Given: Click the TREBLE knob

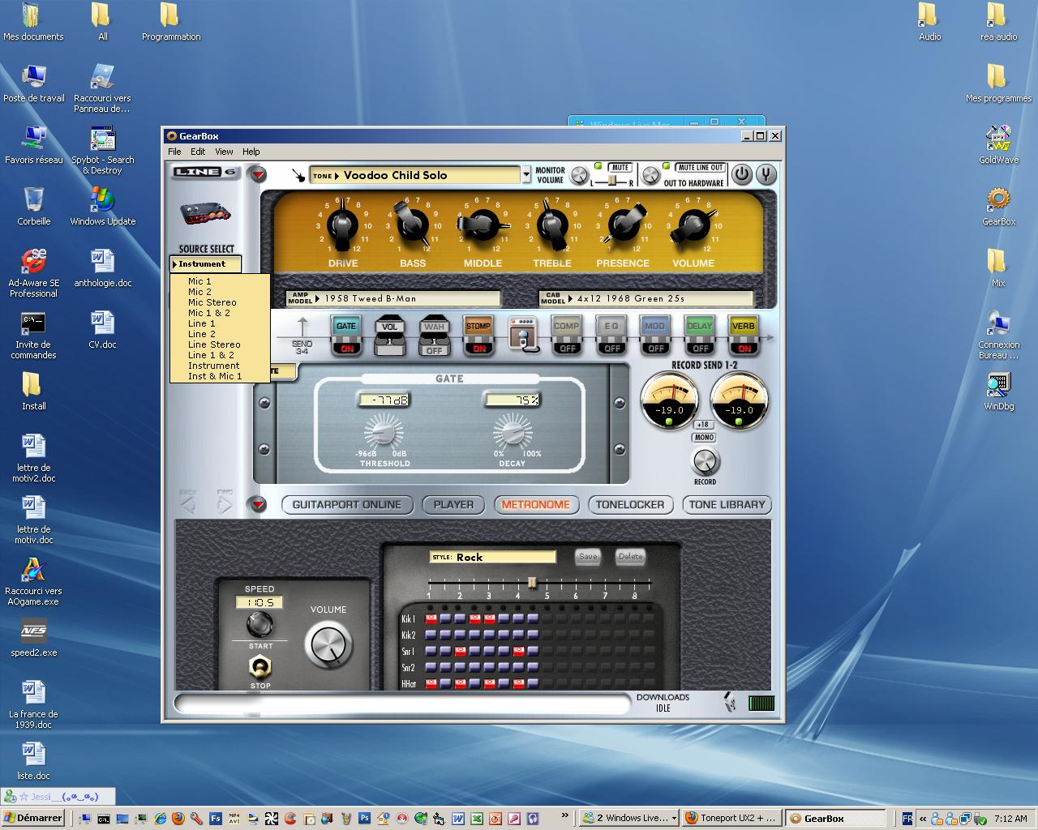Looking at the screenshot, I should coord(552,225).
